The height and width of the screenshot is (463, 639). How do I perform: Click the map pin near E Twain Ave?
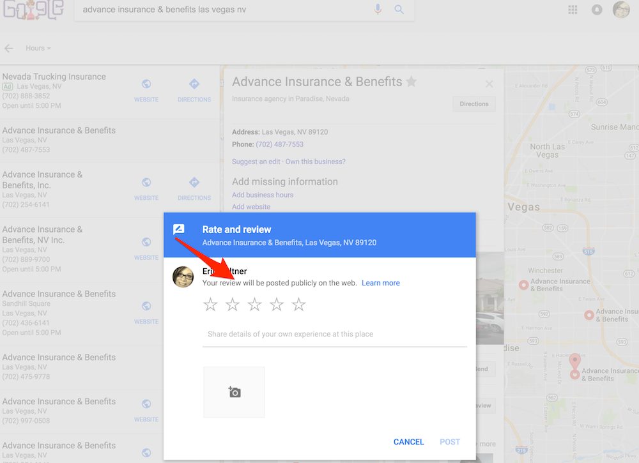coord(589,315)
